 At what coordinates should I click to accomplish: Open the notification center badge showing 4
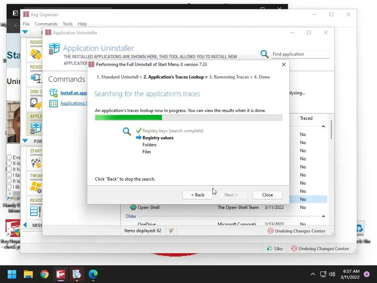[367, 274]
